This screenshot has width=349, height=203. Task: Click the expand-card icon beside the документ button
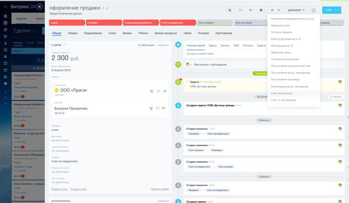click(313, 10)
